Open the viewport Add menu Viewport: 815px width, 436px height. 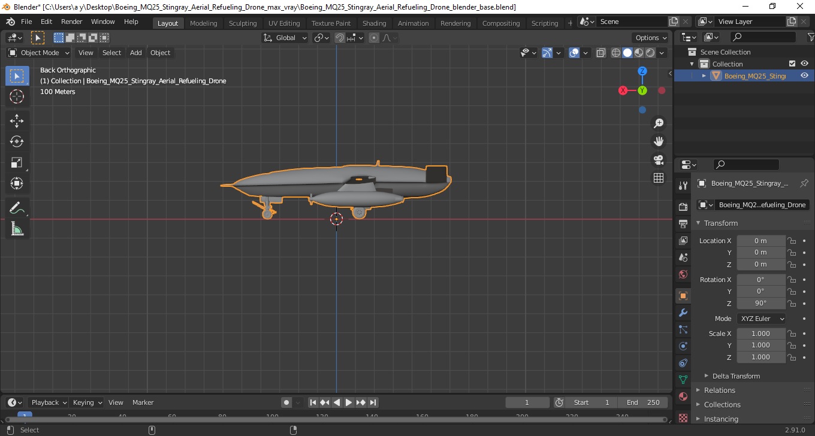tap(136, 53)
